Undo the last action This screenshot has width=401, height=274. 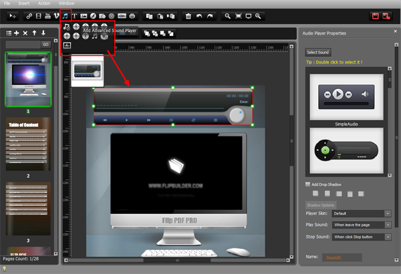click(x=199, y=16)
